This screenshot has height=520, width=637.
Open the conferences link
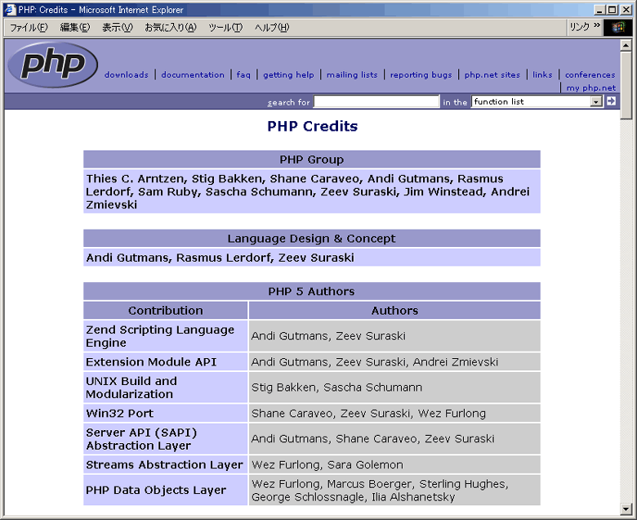[x=590, y=74]
